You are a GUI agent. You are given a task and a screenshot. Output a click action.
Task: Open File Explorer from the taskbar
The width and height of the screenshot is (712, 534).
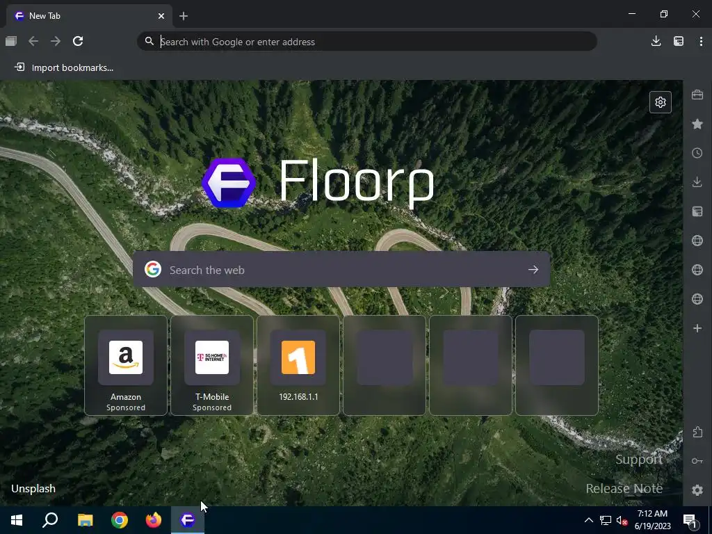click(x=86, y=520)
